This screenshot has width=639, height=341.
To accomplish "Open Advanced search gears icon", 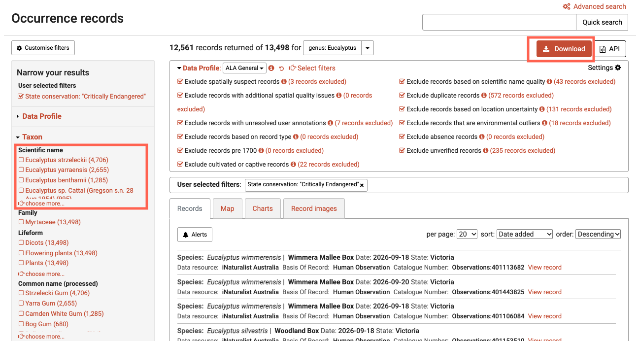I will (x=567, y=7).
